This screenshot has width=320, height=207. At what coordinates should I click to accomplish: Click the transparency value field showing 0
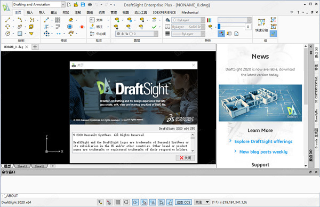pos(248,27)
